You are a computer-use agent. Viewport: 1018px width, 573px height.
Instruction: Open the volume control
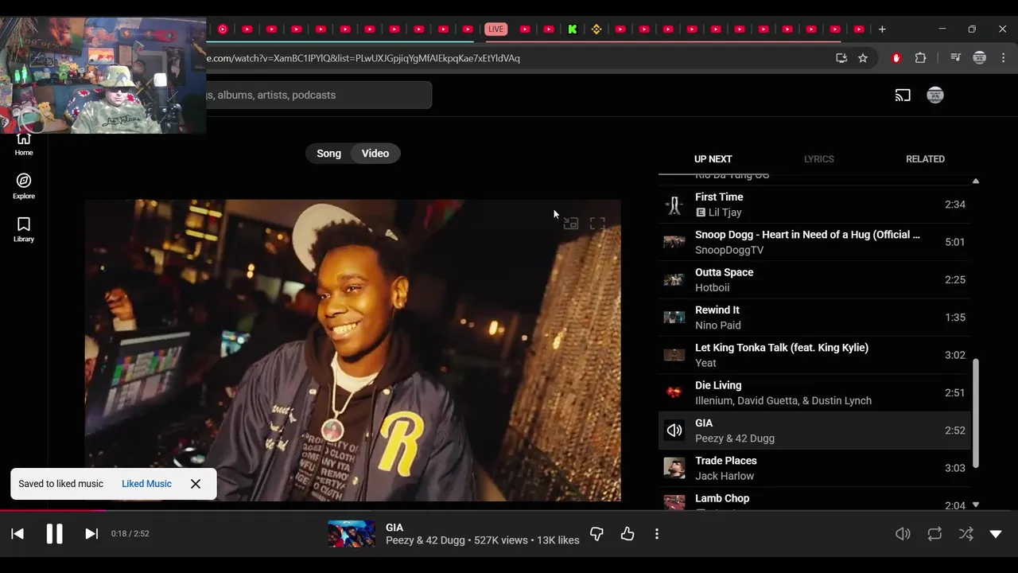[x=903, y=534]
